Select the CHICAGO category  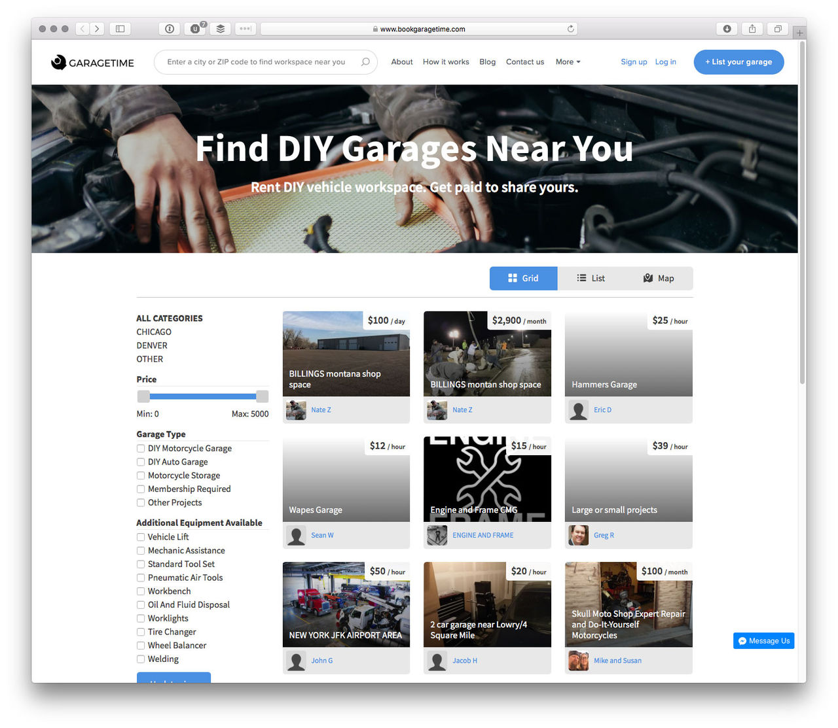pos(154,332)
